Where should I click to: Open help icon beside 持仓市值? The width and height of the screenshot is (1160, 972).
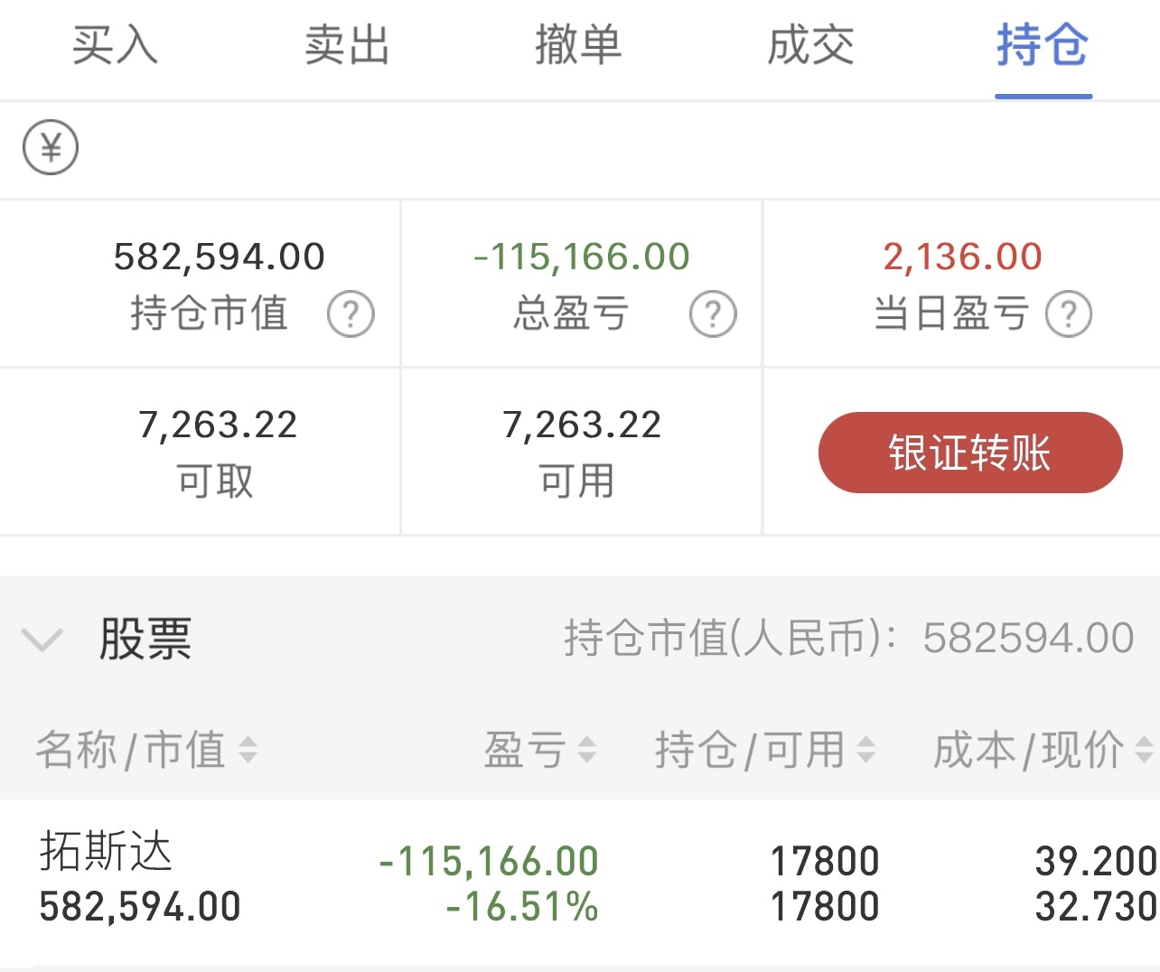pos(351,314)
